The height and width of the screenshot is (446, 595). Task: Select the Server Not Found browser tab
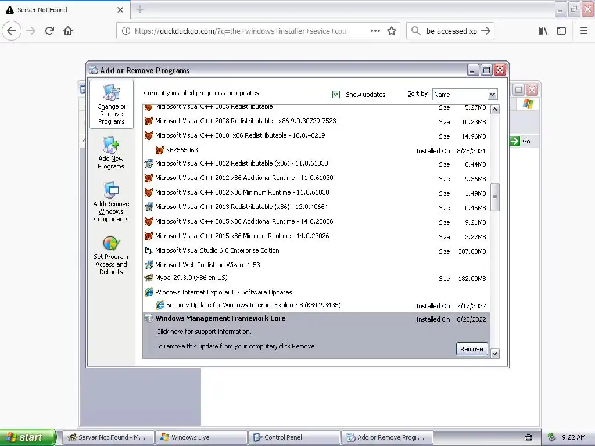click(x=65, y=10)
